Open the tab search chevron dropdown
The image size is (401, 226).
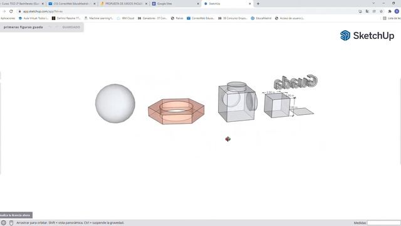tap(373, 3)
